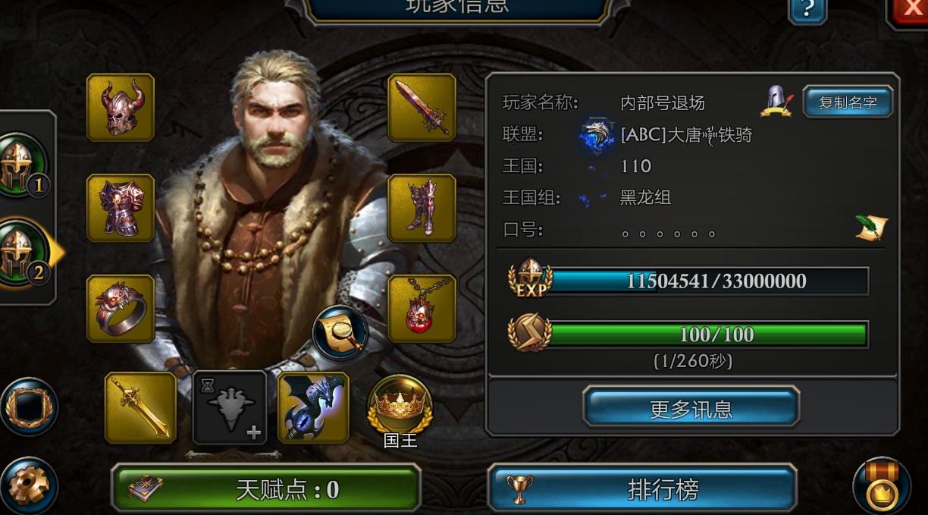Image resolution: width=928 pixels, height=515 pixels.
Task: Open the horned helmet equipment slot
Action: coord(121,108)
